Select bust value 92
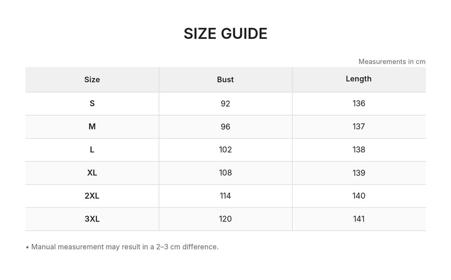 pyautogui.click(x=225, y=104)
